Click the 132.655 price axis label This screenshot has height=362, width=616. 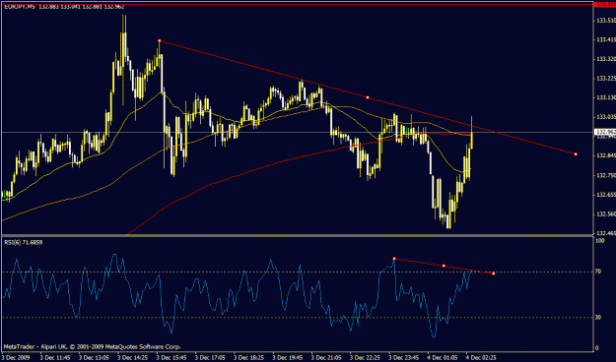click(605, 194)
